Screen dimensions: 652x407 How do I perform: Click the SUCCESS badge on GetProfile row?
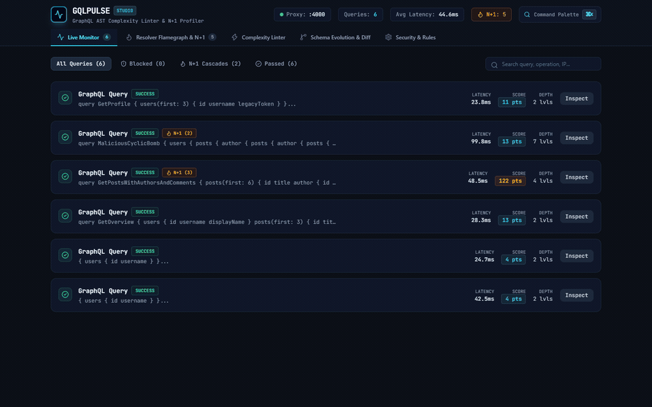[x=145, y=94]
